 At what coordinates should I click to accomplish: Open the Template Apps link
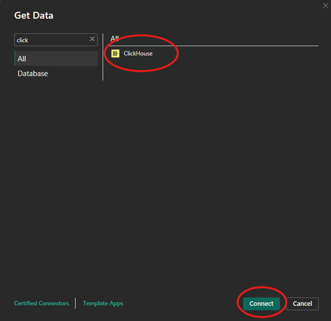[103, 303]
